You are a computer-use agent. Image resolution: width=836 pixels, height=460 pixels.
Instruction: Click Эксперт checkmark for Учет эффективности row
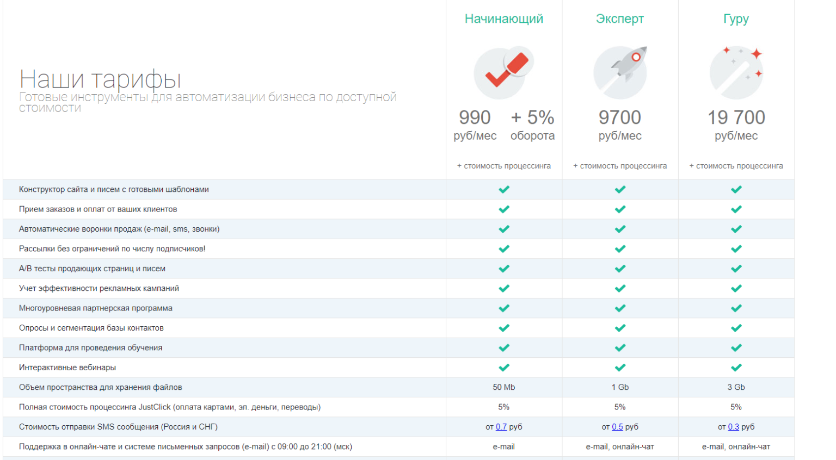pos(620,288)
